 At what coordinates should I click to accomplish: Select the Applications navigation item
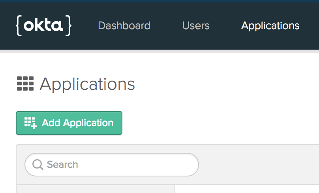click(x=270, y=26)
